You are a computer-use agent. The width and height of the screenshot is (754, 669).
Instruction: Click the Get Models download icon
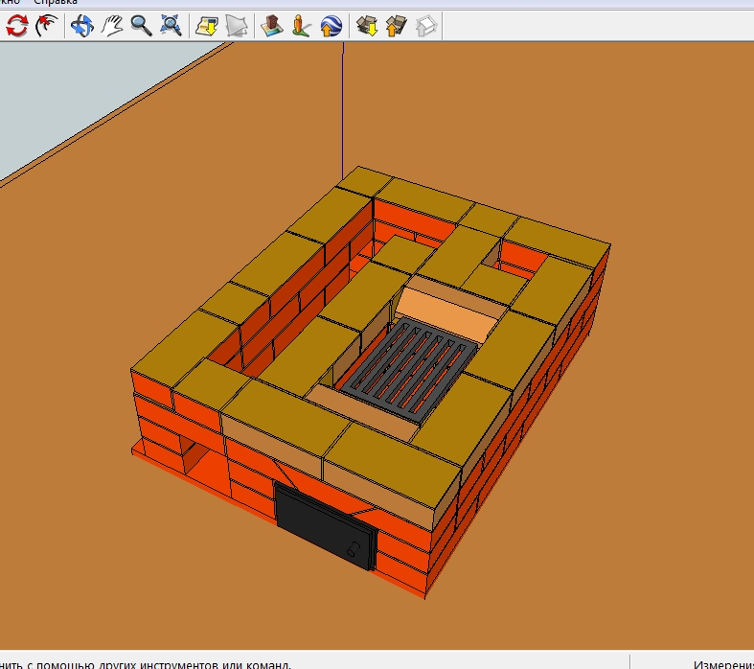tap(366, 26)
